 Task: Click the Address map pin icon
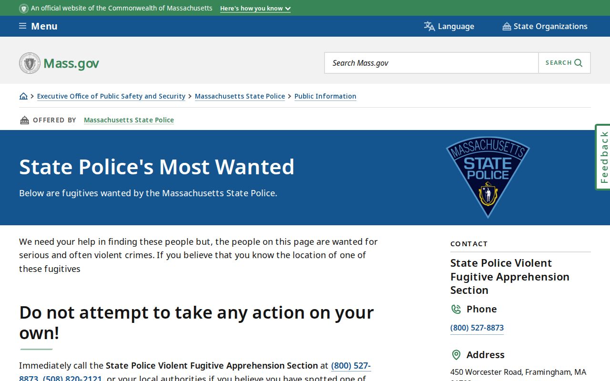(456, 355)
